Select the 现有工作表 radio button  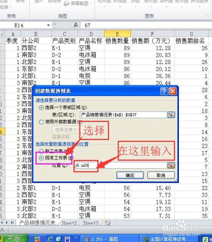point(41,158)
